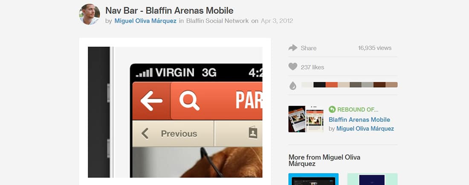Click Miguel Oliva Márquez's avatar photo
The image size is (469, 185).
pos(90,15)
